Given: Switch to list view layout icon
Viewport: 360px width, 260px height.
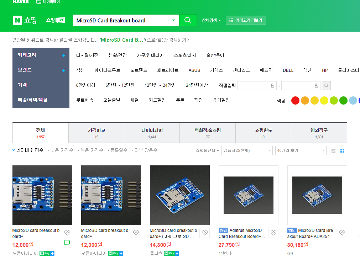Looking at the screenshot, I should point(333,151).
